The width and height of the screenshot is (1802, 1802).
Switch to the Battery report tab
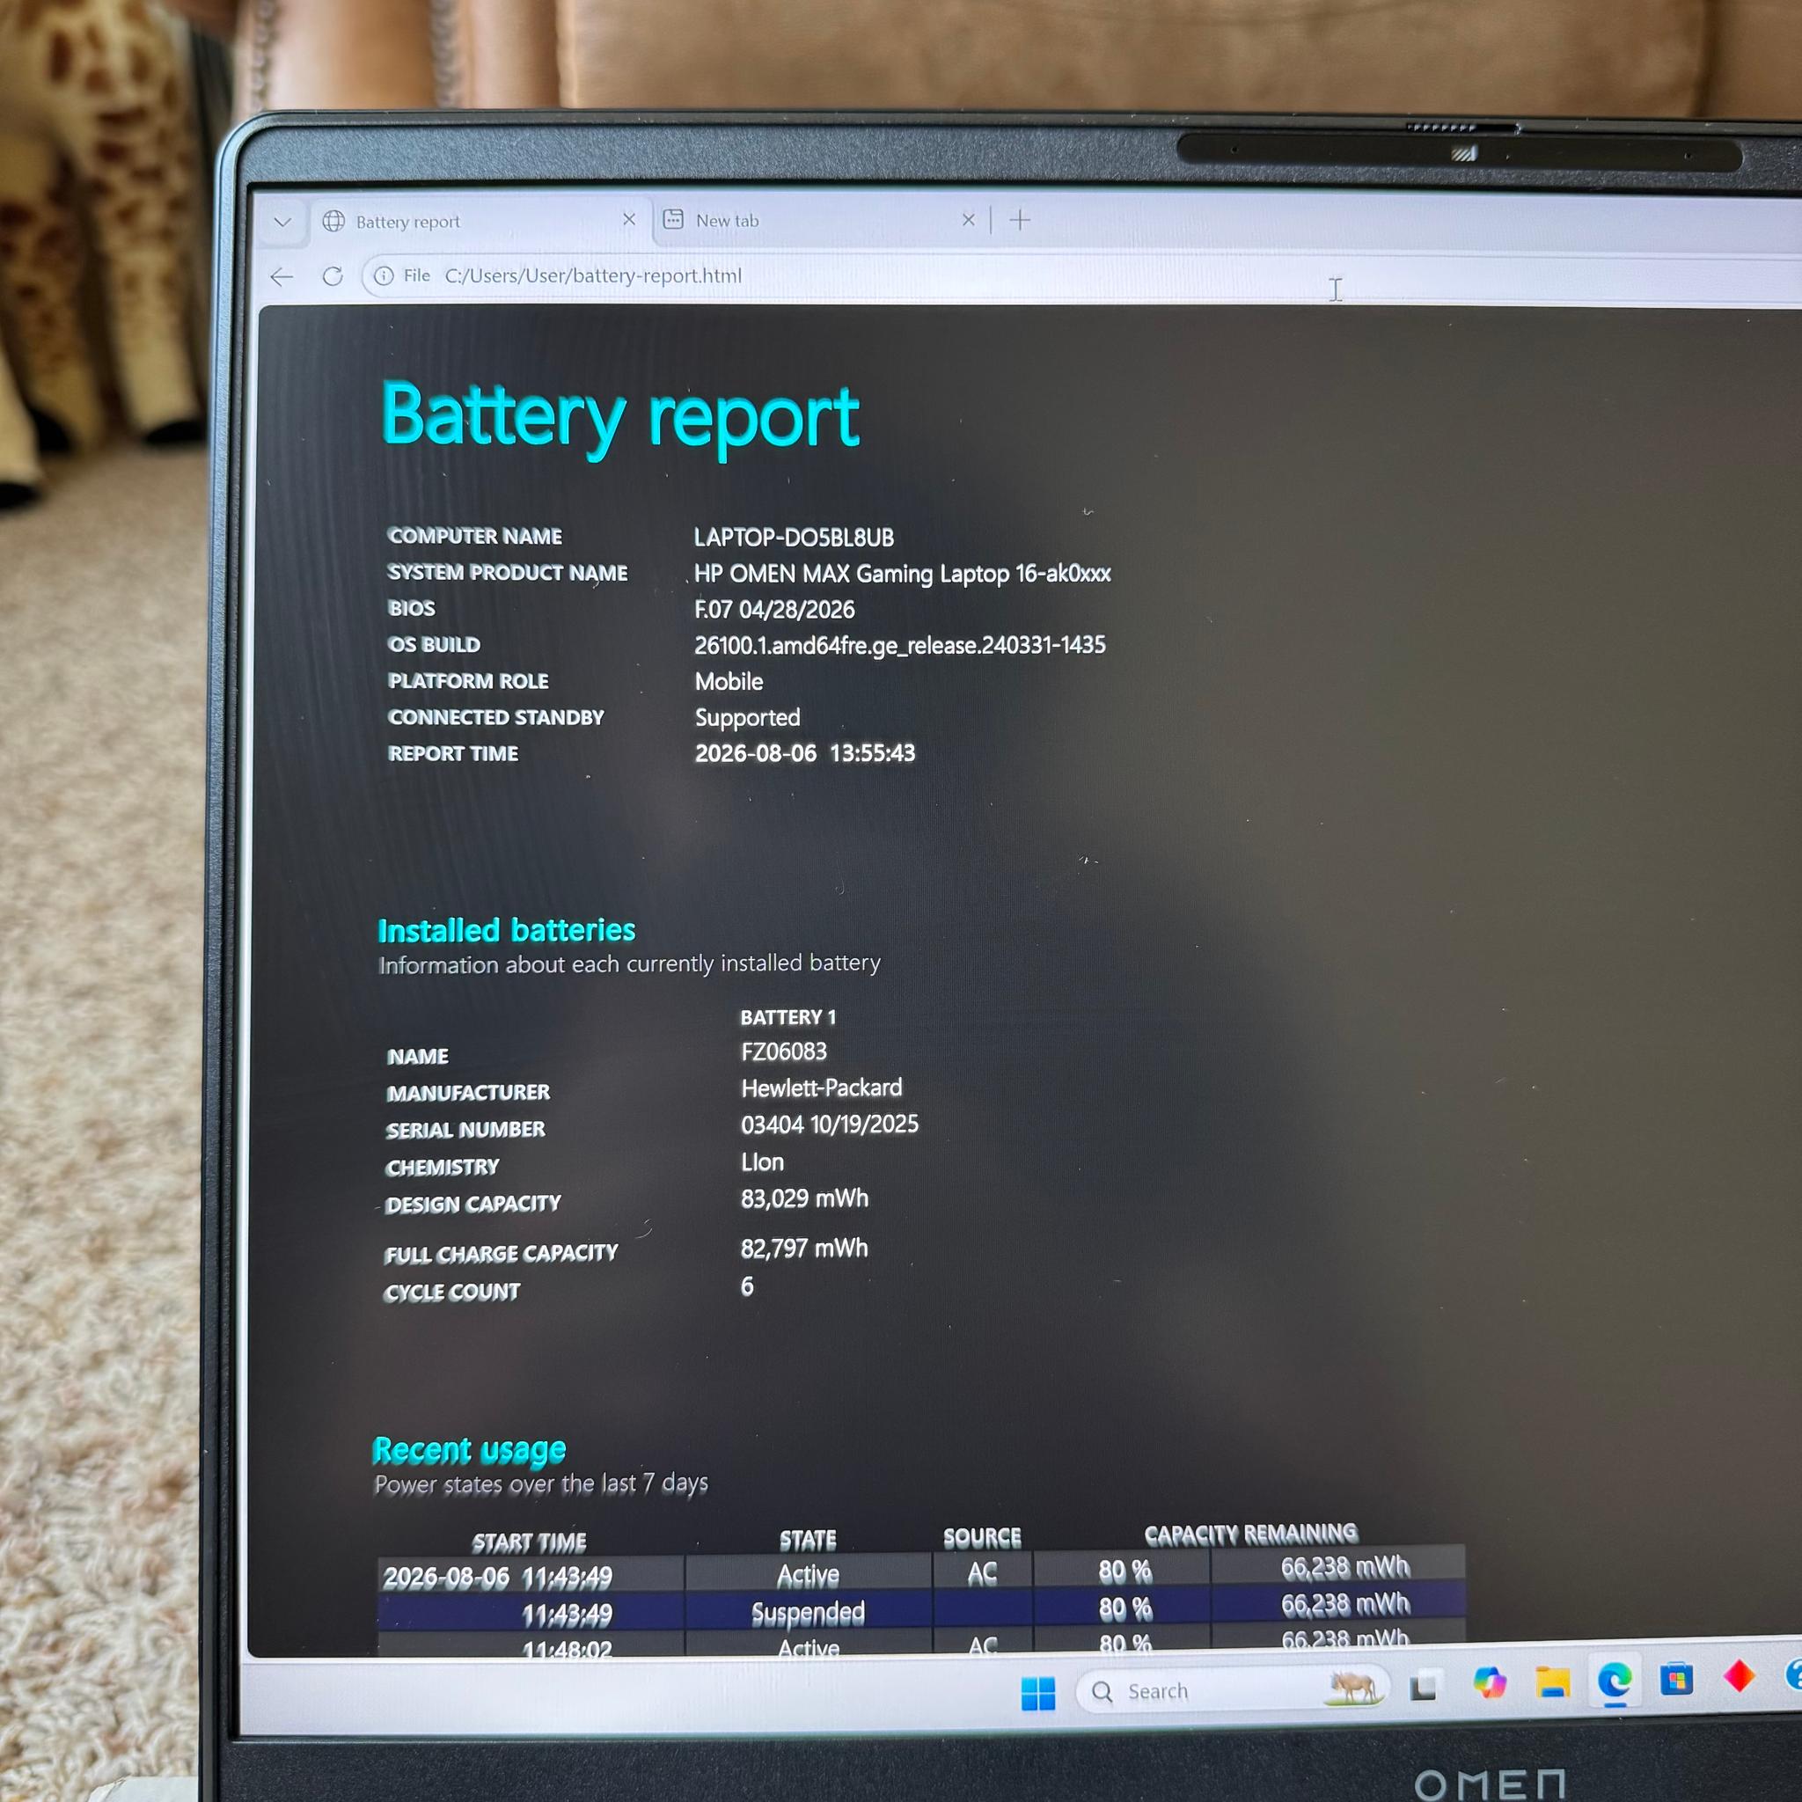[x=479, y=222]
